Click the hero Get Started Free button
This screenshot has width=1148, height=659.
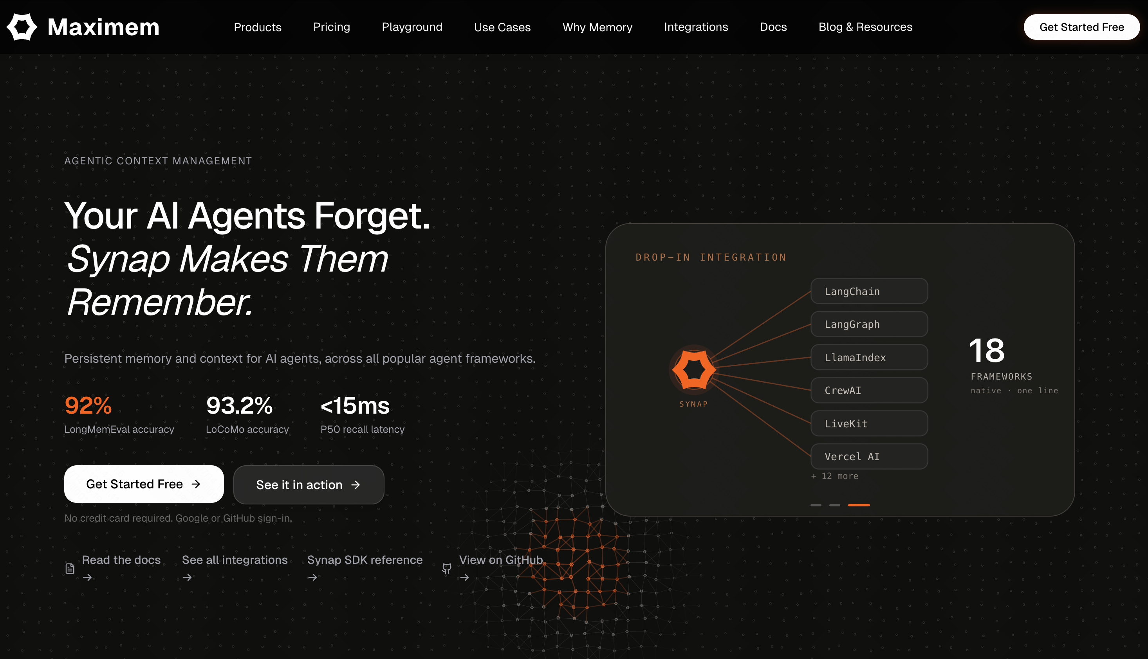click(144, 484)
